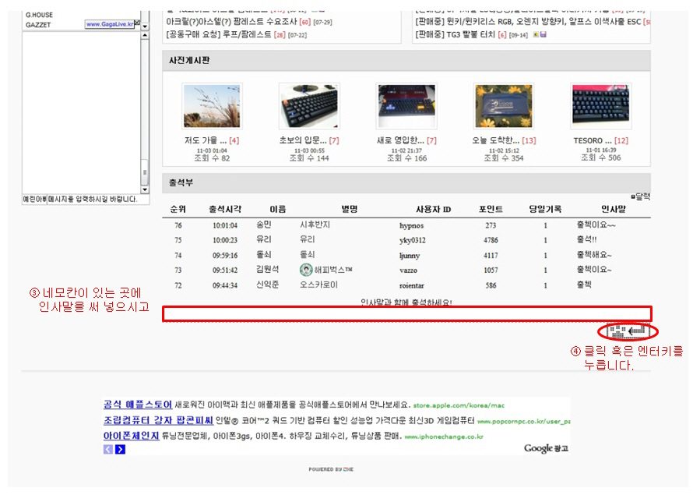Screen dimensions: 693x495
Task: Open the 오늘 도착한 photo thumbnail
Action: coord(504,106)
